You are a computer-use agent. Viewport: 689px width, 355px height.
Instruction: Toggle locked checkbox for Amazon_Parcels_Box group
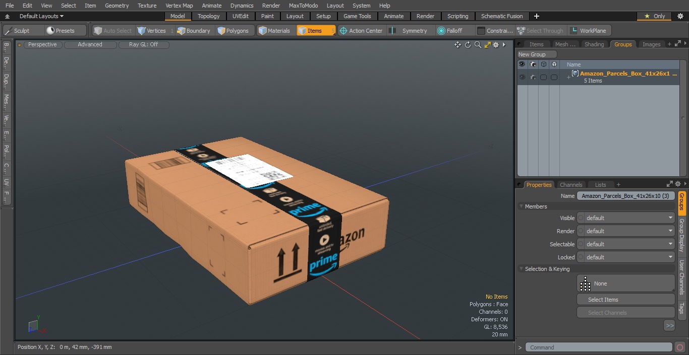554,77
